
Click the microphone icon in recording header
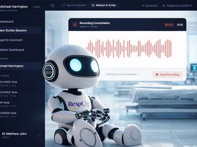coord(75,25)
